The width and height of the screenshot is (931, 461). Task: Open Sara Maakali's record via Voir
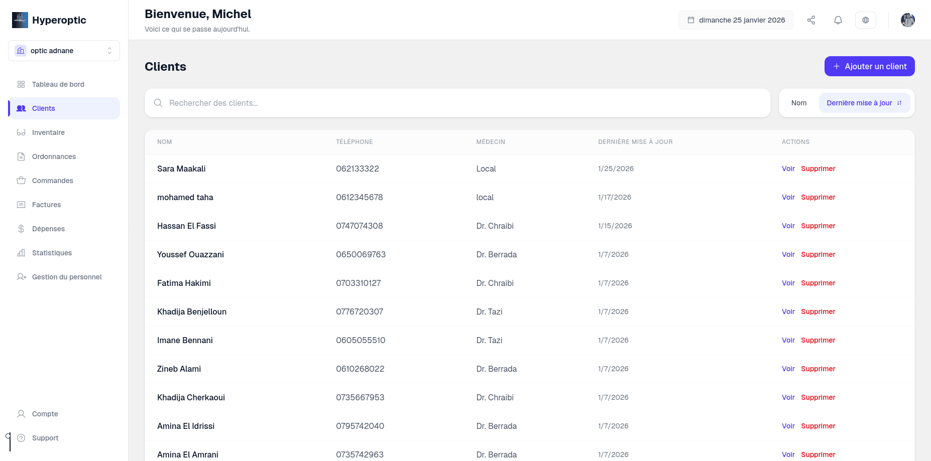coord(788,169)
